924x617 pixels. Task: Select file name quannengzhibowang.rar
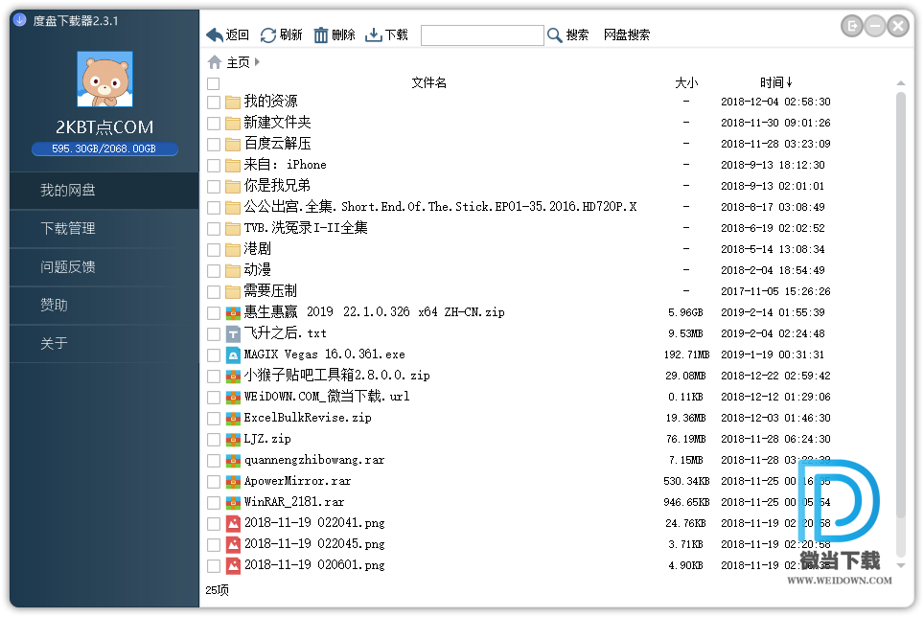314,461
